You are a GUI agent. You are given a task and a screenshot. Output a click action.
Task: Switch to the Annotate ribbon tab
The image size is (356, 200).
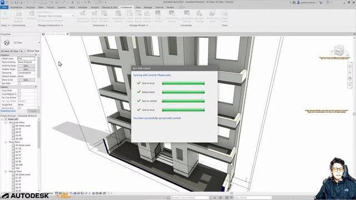point(83,7)
